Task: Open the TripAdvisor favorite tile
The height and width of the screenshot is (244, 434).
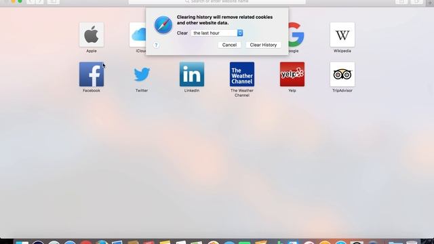Action: click(x=342, y=74)
